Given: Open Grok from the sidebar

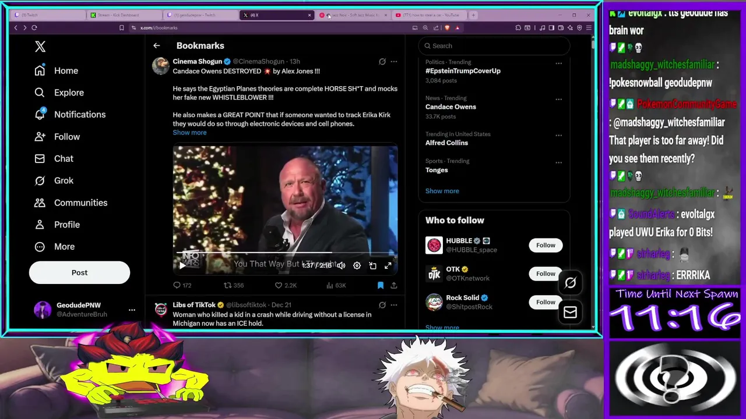Looking at the screenshot, I should click(x=54, y=180).
